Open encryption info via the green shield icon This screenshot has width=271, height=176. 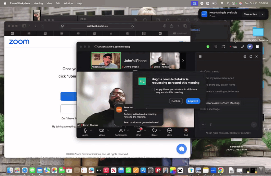208,47
